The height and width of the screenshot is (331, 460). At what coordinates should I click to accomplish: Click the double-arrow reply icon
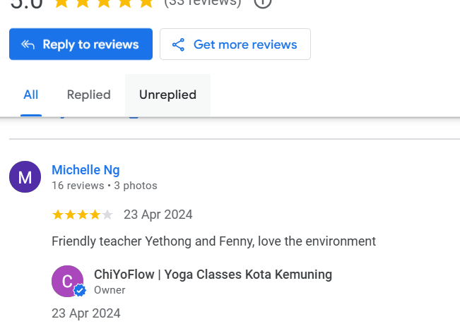[28, 44]
